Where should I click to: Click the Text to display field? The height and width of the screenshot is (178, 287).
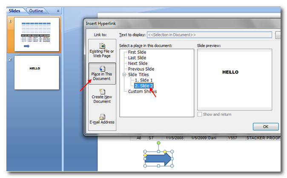[209, 34]
